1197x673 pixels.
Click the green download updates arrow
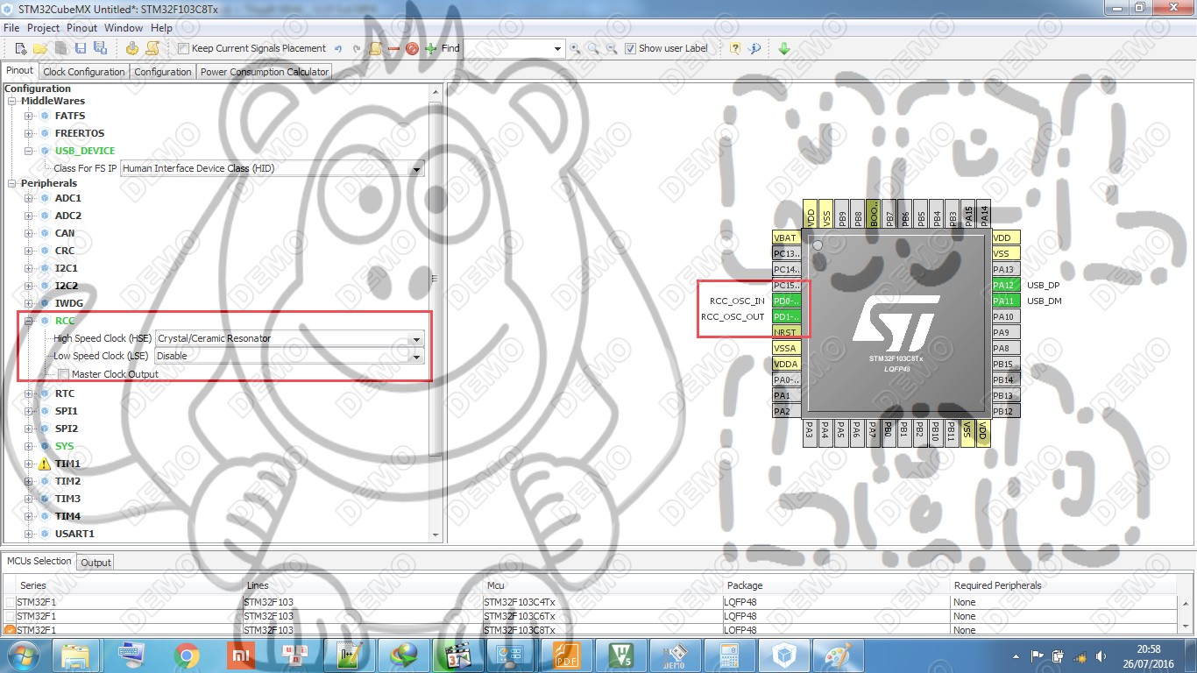[x=784, y=48]
